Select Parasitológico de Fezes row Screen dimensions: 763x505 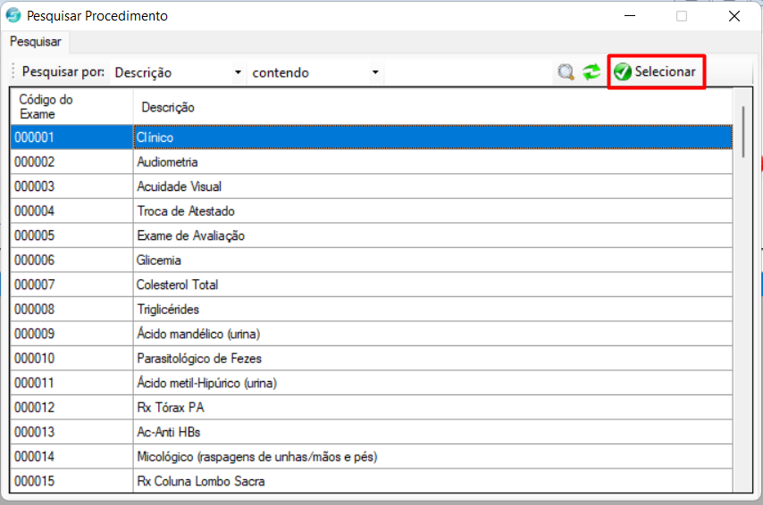(432, 358)
